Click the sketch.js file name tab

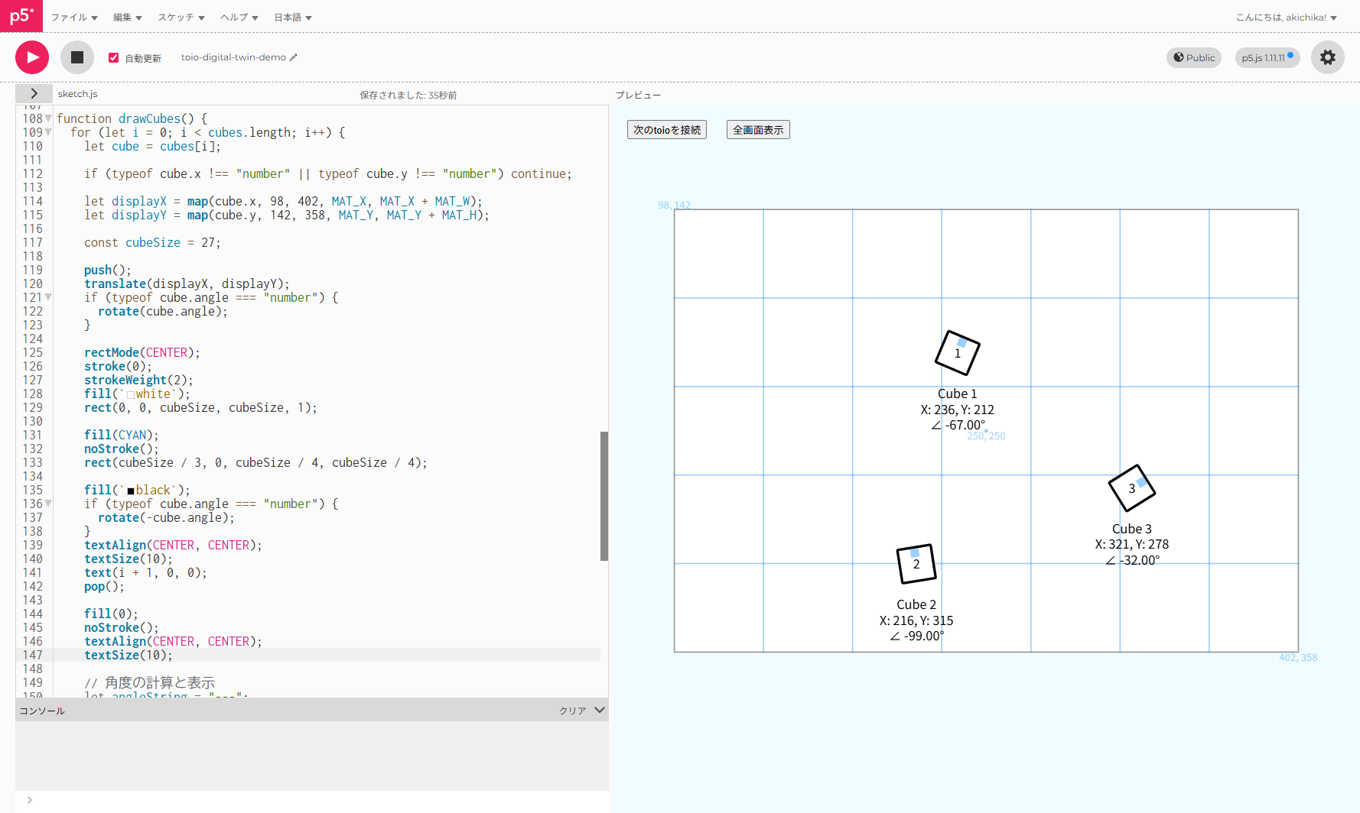[x=78, y=94]
